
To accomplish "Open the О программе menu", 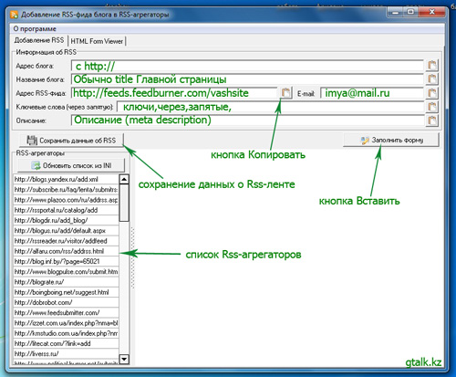I will click(x=35, y=29).
